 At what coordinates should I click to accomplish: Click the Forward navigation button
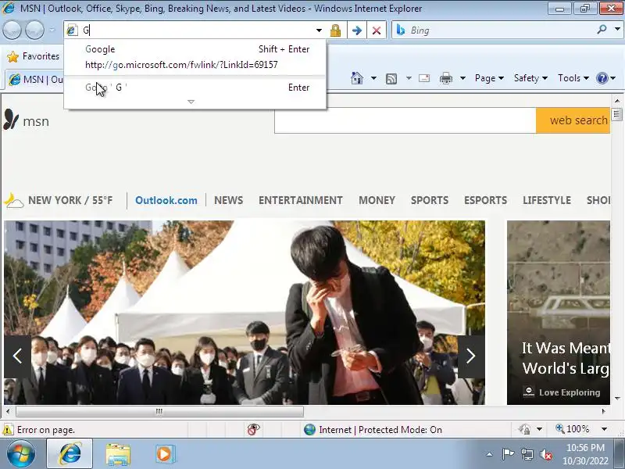(34, 30)
